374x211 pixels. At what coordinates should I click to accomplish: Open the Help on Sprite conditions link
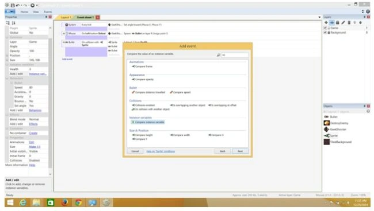(161, 151)
